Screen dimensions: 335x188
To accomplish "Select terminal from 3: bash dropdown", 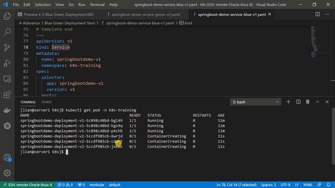I will pos(255,102).
